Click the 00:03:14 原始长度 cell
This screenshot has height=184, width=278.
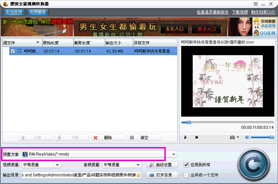tap(58, 51)
